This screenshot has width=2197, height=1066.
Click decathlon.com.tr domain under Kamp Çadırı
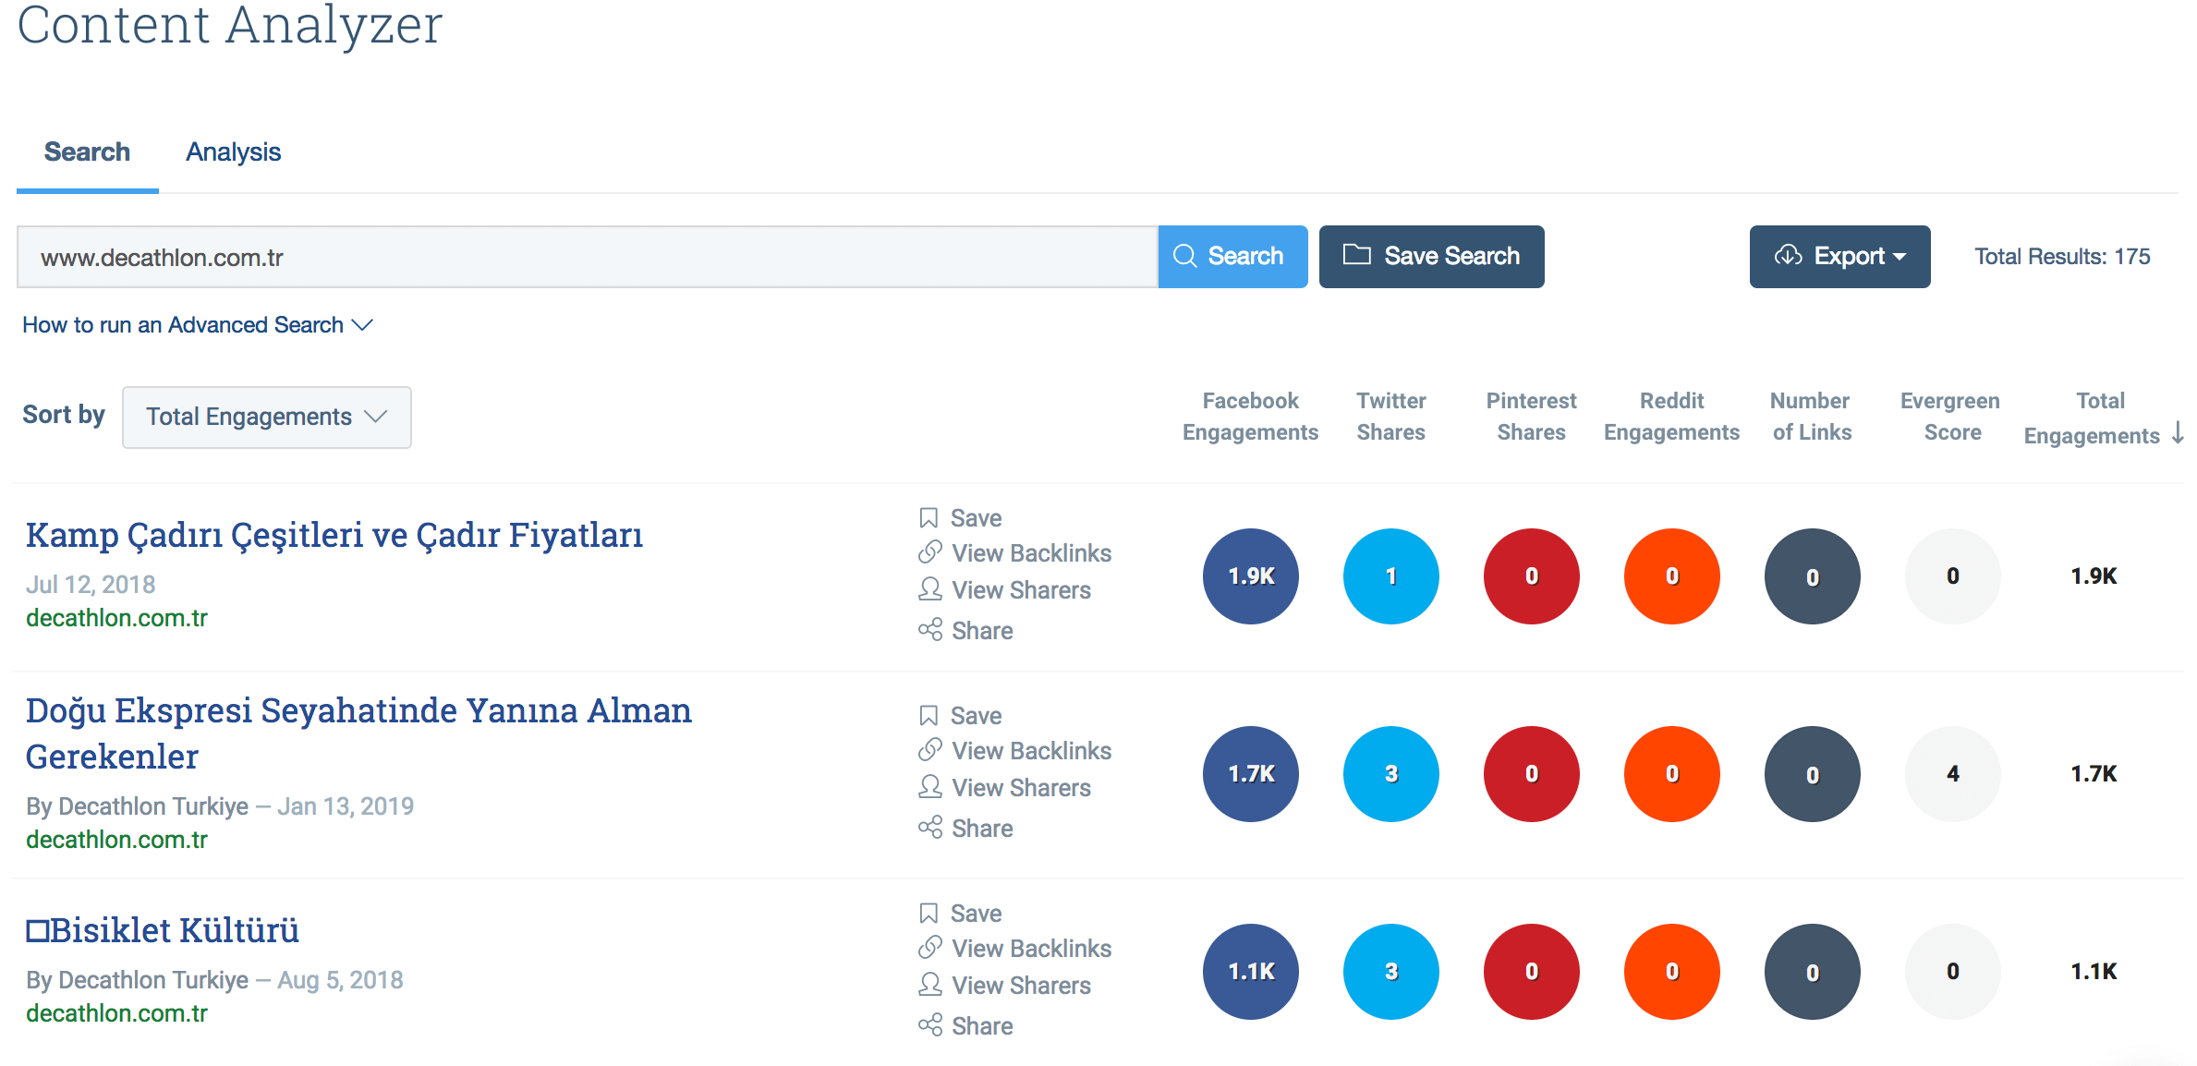point(116,618)
